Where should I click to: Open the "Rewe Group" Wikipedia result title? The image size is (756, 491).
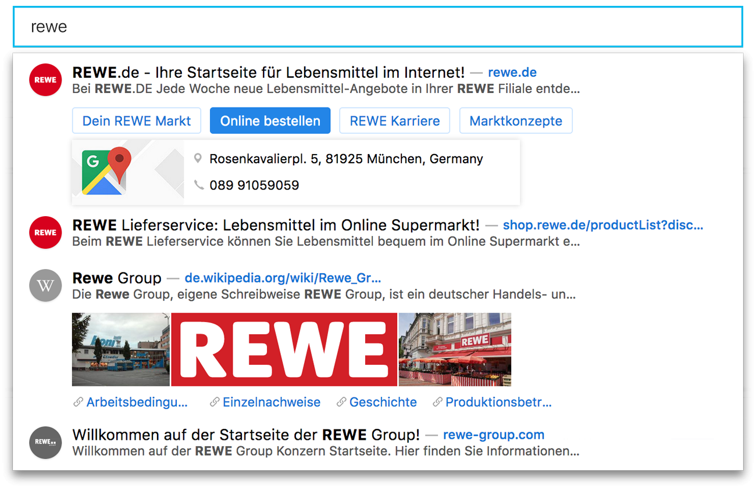click(117, 278)
